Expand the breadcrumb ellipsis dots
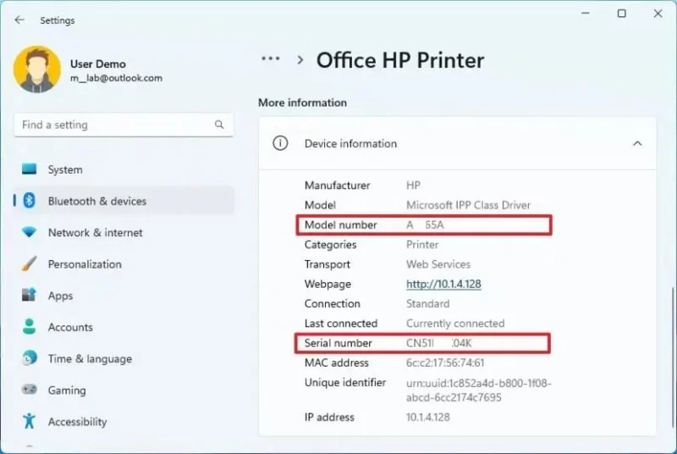 pos(271,58)
